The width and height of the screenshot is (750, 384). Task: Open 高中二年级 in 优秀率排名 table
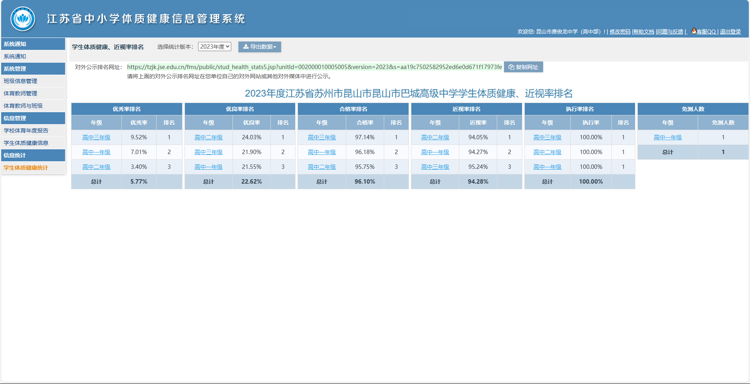(x=96, y=167)
